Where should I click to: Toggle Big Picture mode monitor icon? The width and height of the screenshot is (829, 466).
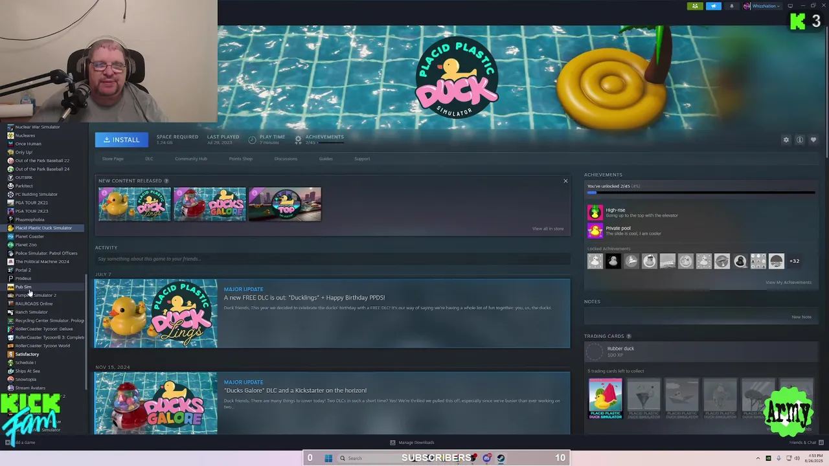790,6
